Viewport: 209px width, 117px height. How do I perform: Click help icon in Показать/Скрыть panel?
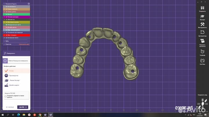pos(29,4)
